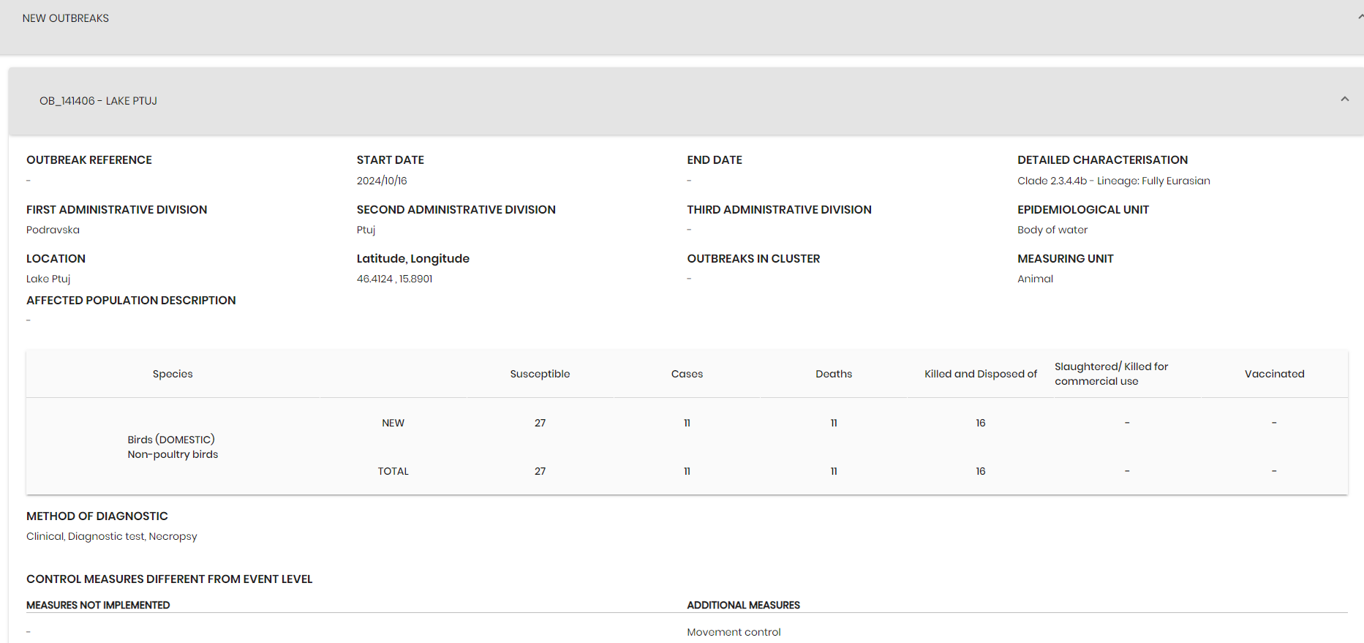The width and height of the screenshot is (1364, 643).
Task: Click the Cases column header
Action: pyautogui.click(x=687, y=374)
